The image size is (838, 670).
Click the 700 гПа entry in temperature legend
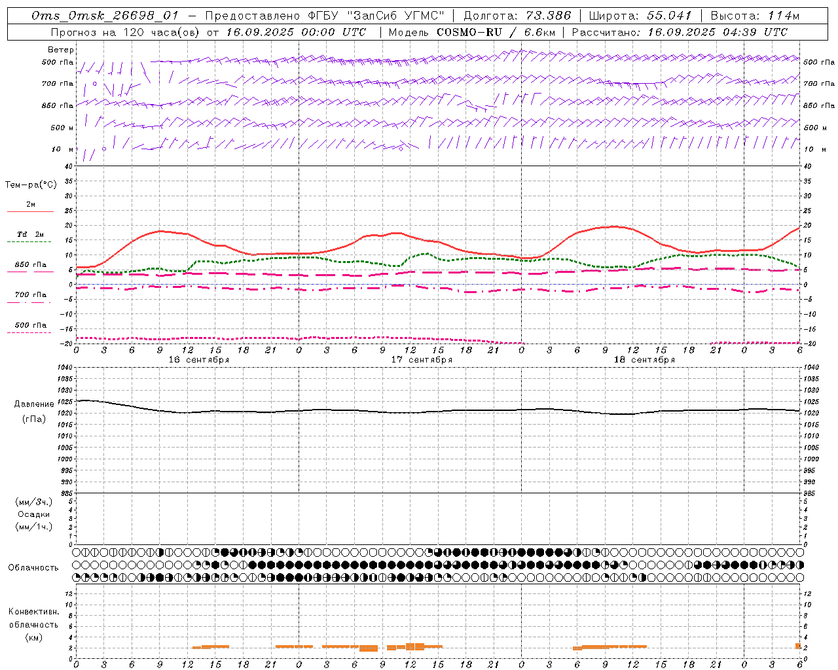pos(30,294)
